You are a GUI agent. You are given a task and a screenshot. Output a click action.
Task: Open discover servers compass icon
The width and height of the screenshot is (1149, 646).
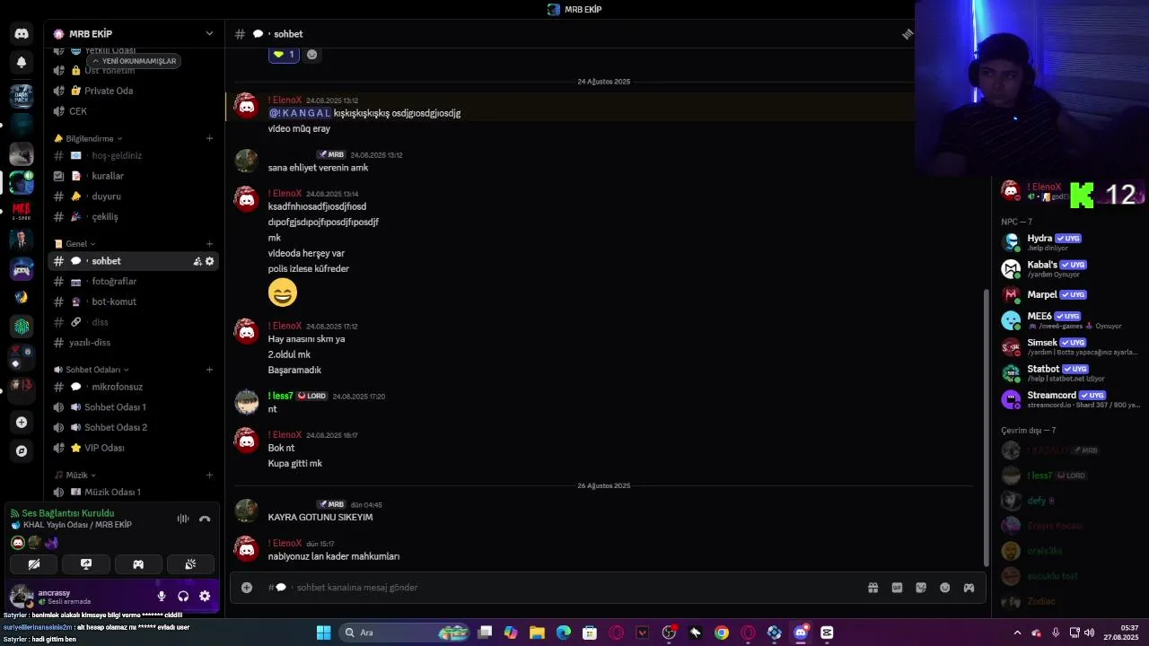pyautogui.click(x=22, y=450)
